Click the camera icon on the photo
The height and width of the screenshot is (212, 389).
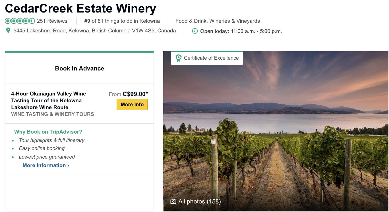[173, 201]
